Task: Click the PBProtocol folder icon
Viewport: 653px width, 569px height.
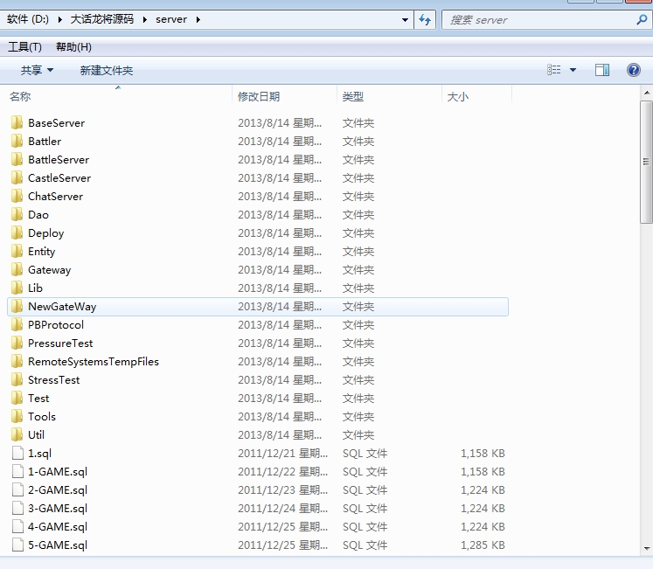Action: click(17, 325)
